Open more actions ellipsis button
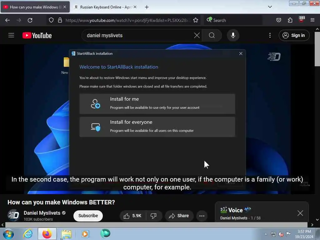 tap(202, 216)
